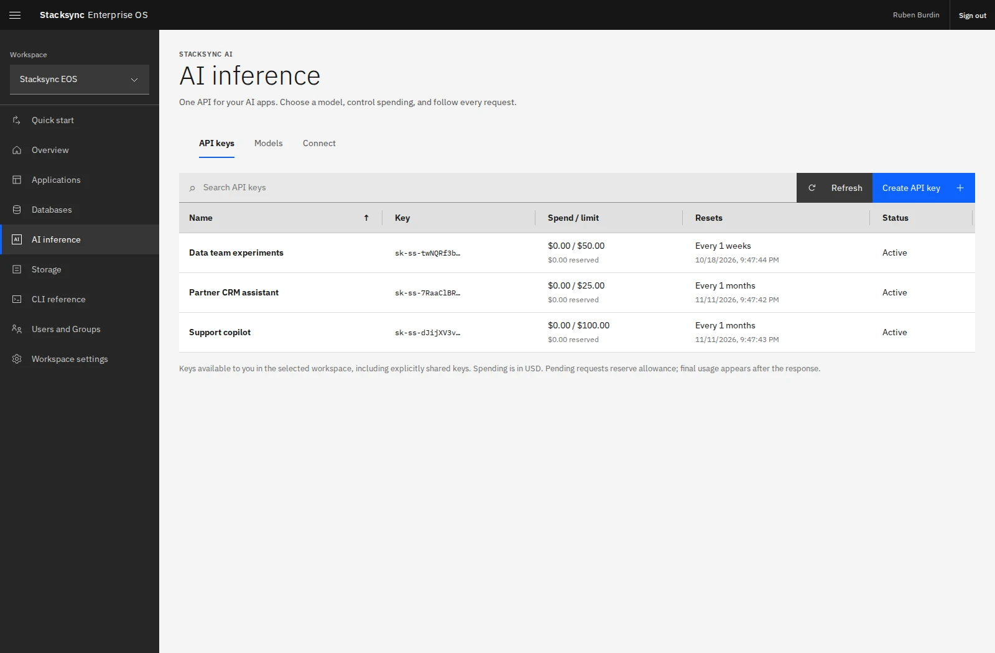
Task: Switch to the API keys tab
Action: pyautogui.click(x=216, y=143)
